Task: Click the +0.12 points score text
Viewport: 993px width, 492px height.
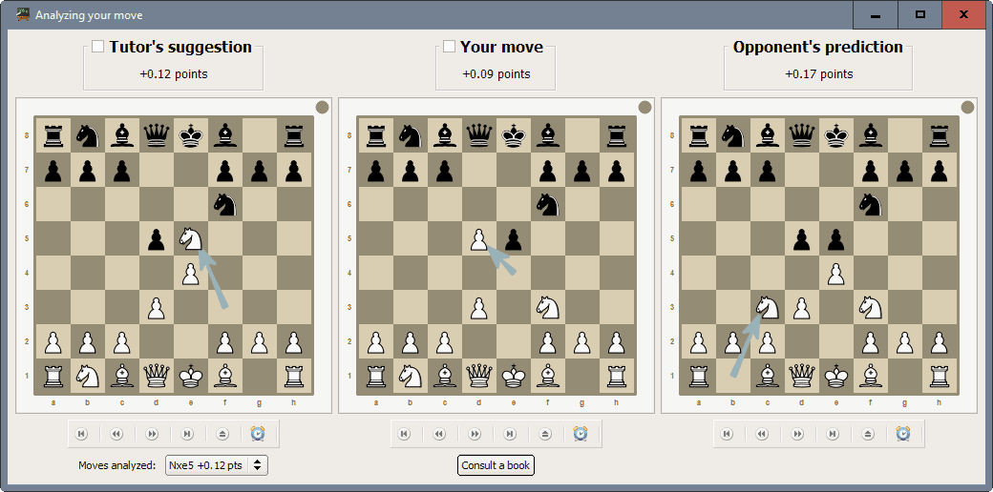Action: coord(174,74)
